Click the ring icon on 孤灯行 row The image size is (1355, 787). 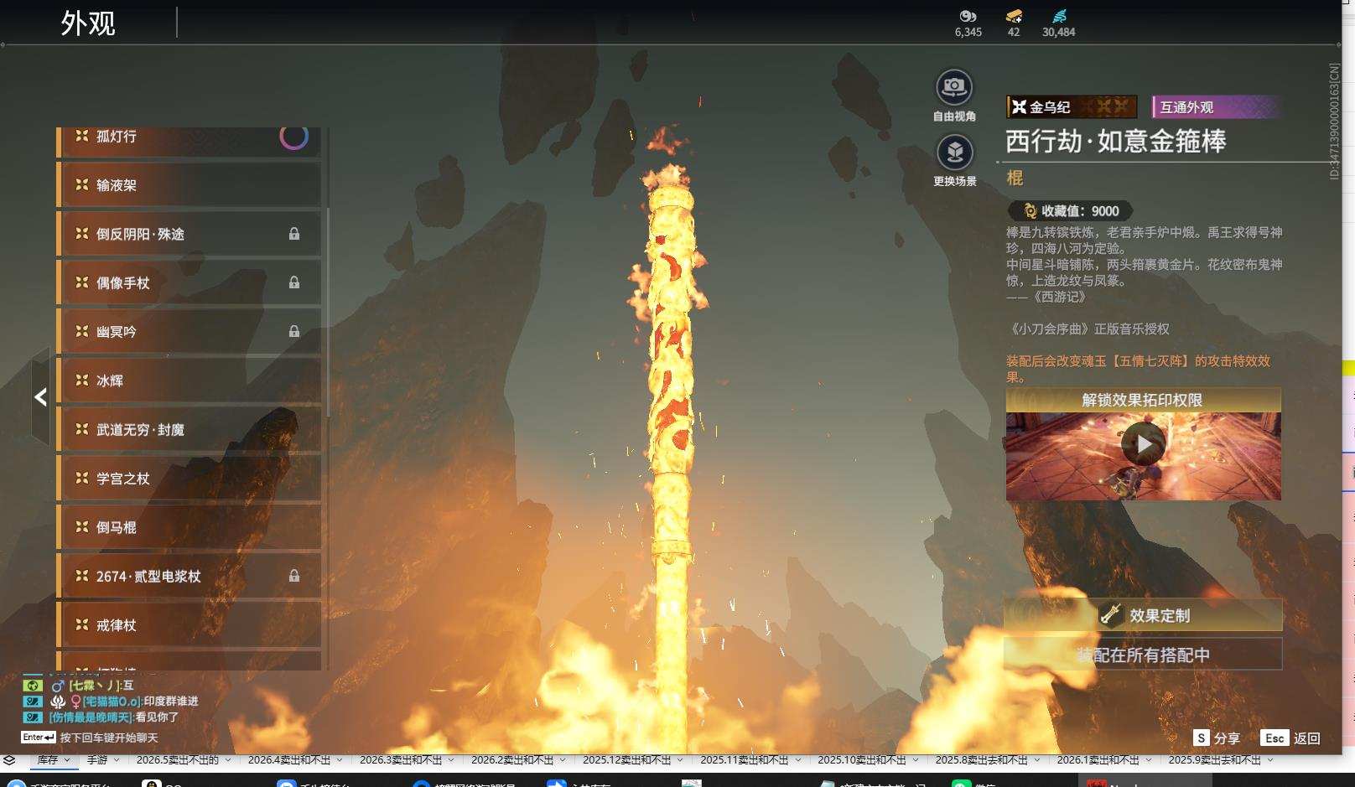tap(293, 137)
